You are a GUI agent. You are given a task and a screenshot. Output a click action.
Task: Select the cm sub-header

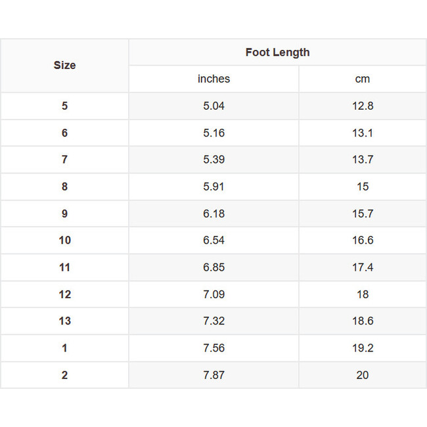(x=363, y=79)
